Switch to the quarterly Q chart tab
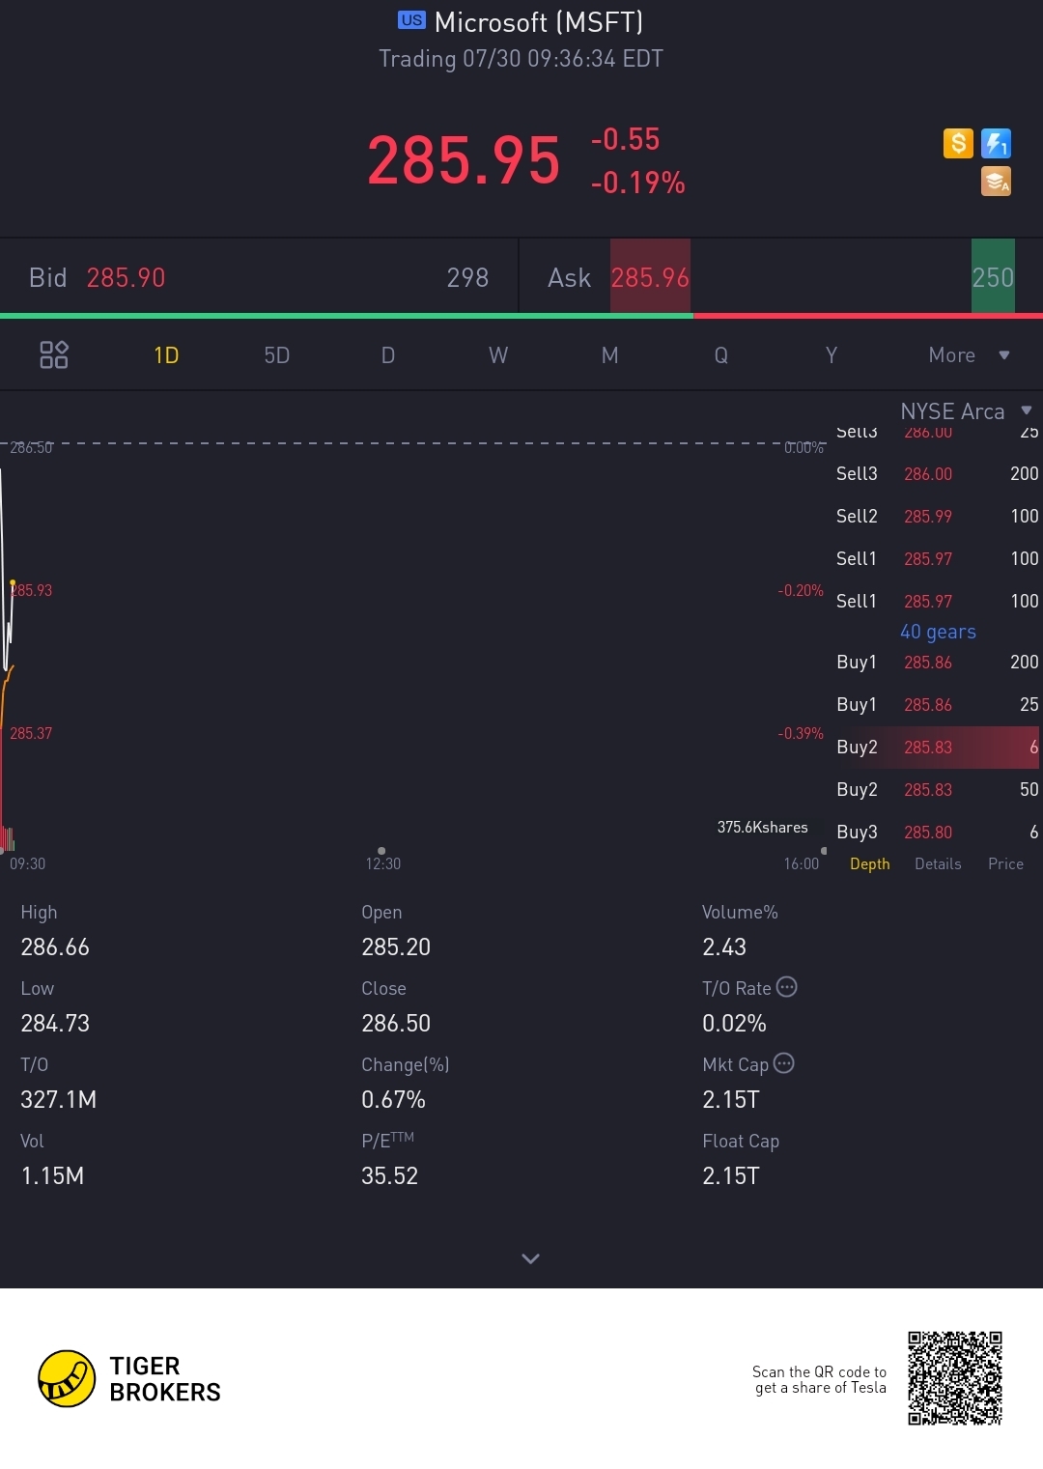This screenshot has height=1469, width=1043. [x=720, y=355]
